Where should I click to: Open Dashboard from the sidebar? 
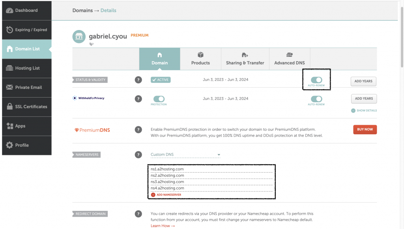tap(26, 10)
